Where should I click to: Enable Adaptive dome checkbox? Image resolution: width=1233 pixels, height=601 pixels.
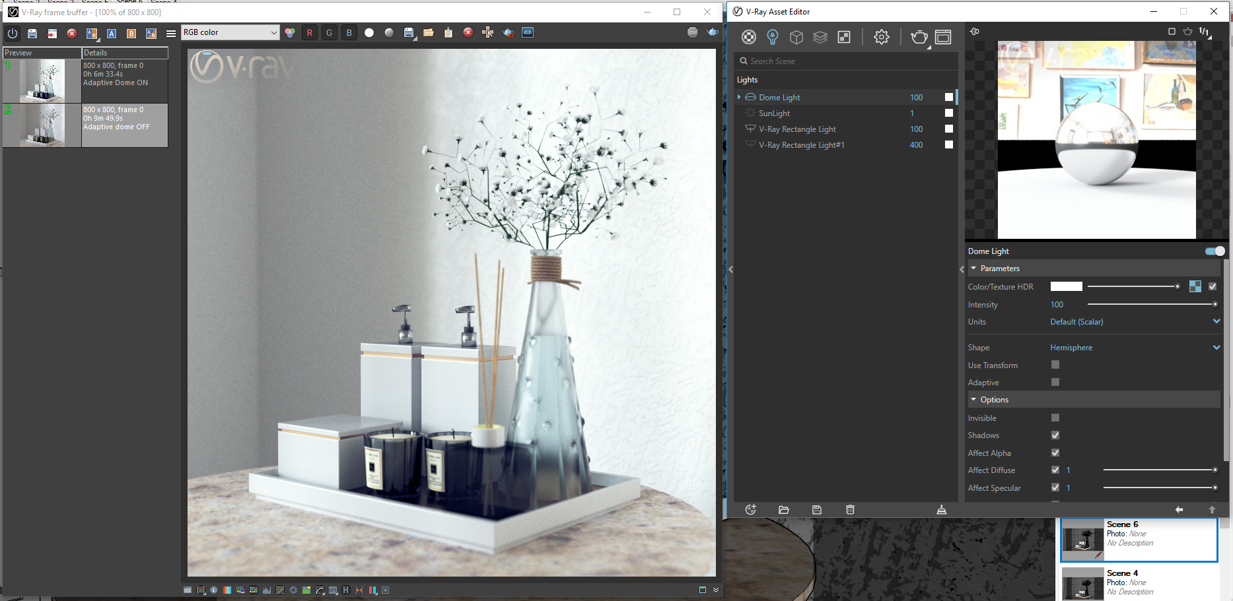(1055, 382)
